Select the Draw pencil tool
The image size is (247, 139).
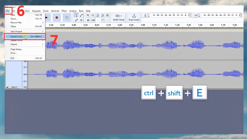tap(76, 20)
